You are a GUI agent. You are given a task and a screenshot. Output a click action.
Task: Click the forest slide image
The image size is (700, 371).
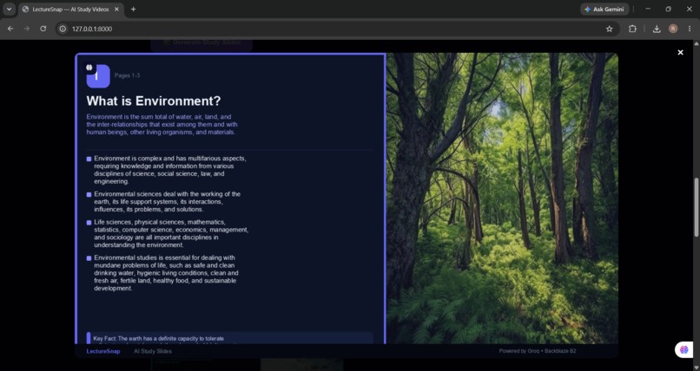[x=502, y=199]
